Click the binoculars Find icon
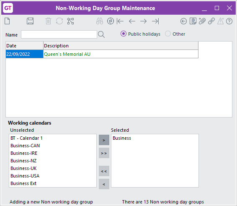This screenshot has height=206, width=237. [x=100, y=21]
